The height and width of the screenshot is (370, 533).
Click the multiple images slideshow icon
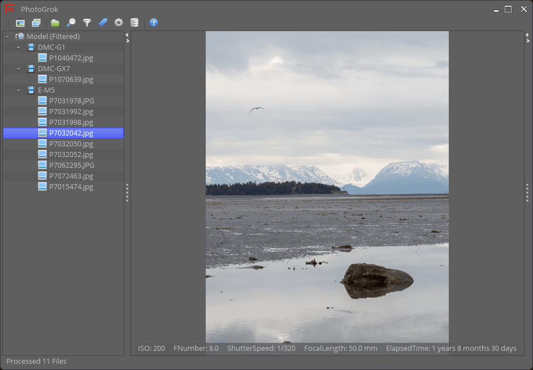tap(36, 23)
